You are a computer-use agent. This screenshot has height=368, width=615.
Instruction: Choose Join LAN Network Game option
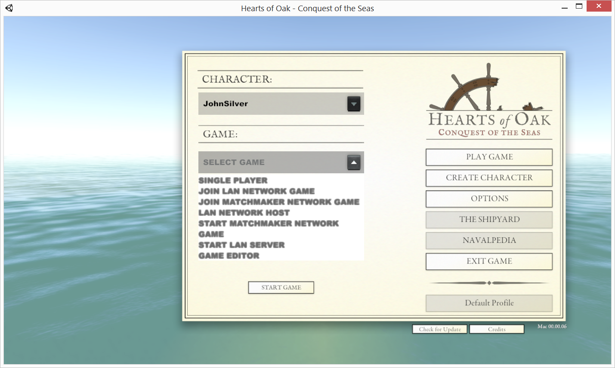click(257, 191)
